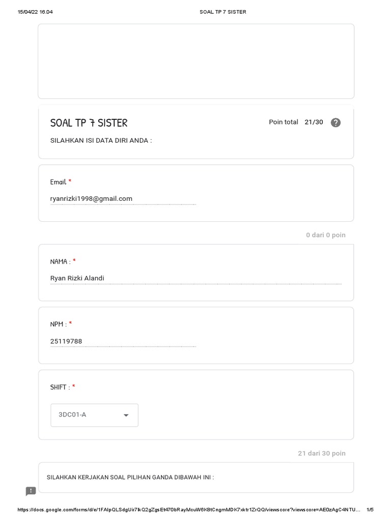391x522 pixels.
Task: Select the 3DC01-A shift value
Action: click(x=73, y=415)
